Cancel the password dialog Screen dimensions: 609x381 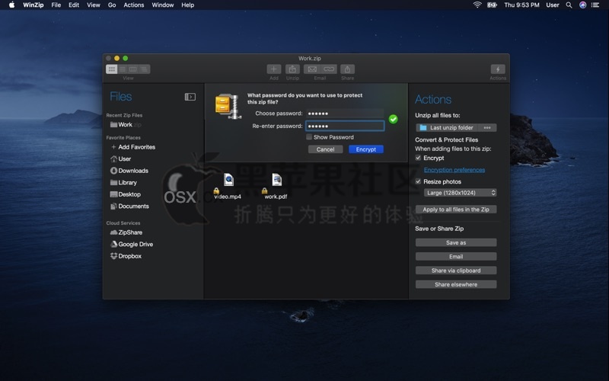pyautogui.click(x=326, y=149)
